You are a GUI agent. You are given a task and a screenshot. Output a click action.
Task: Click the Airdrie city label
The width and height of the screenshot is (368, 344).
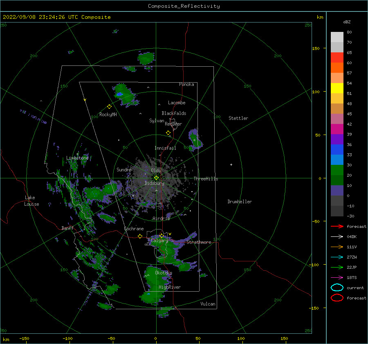[161, 218]
